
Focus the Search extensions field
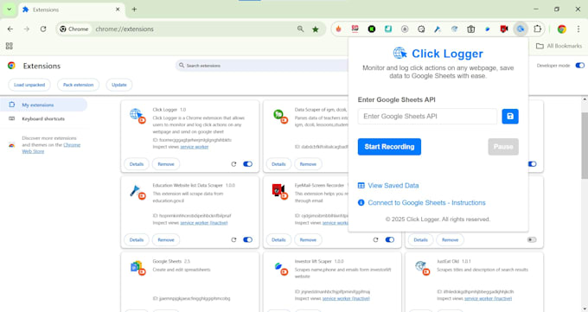[263, 66]
